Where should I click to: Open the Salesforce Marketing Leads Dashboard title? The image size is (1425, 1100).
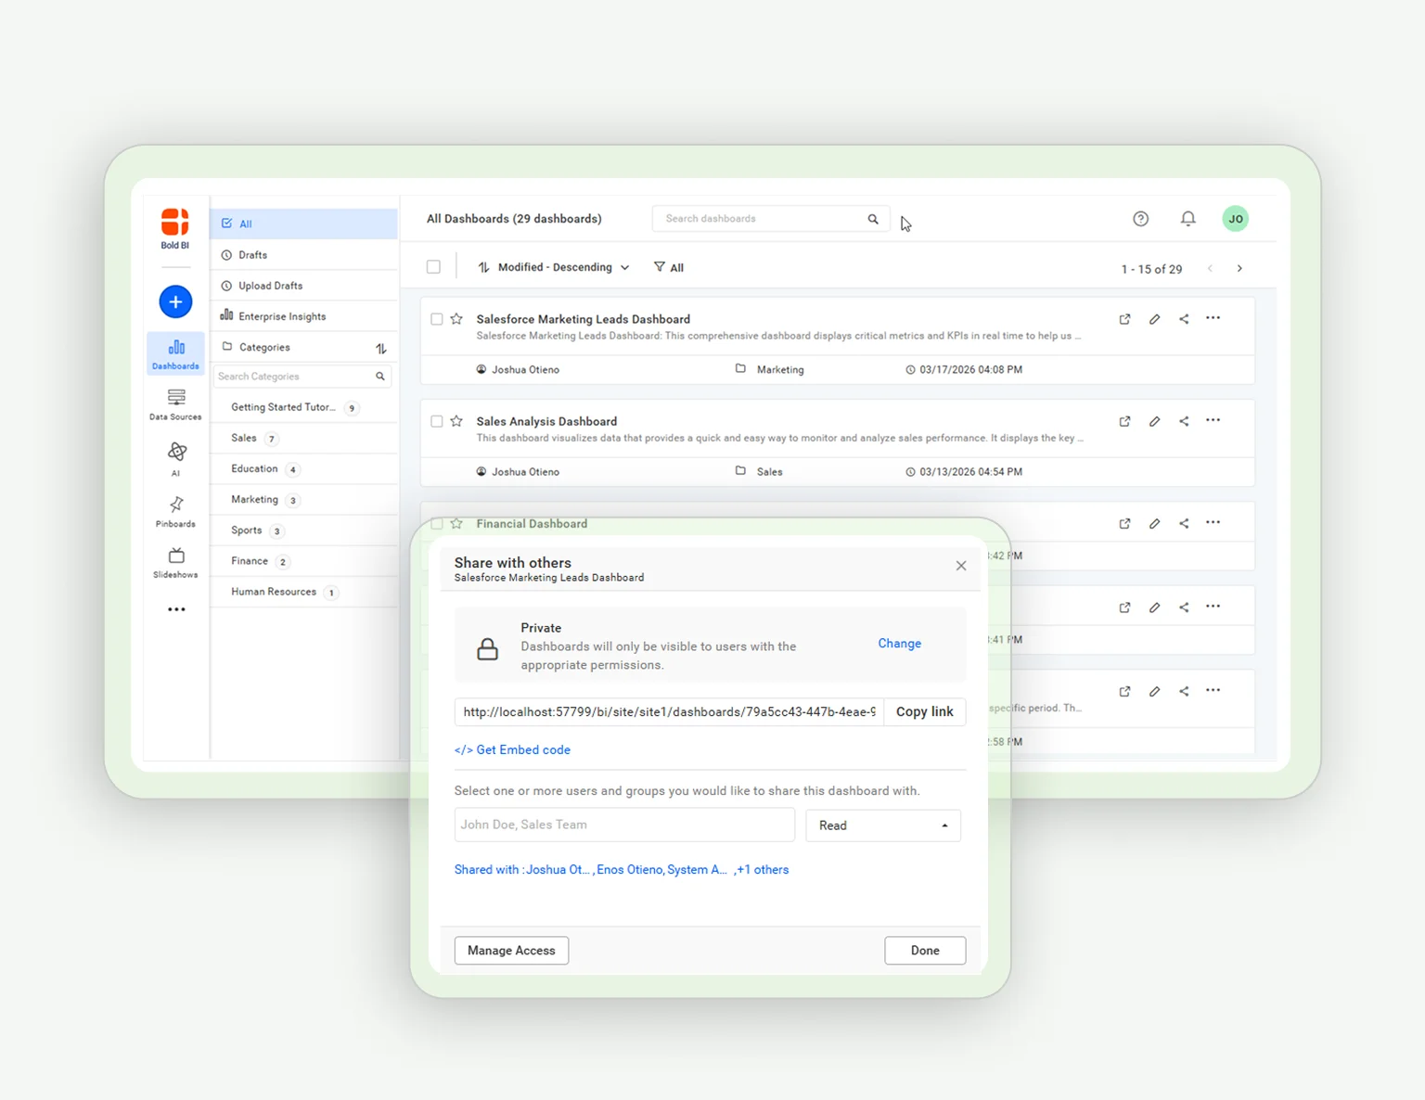pyautogui.click(x=583, y=319)
